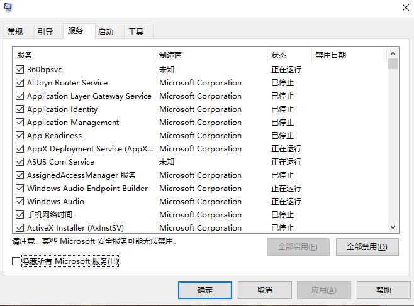Toggle the Application Identity checkbox
414x306 pixels.
[20, 109]
